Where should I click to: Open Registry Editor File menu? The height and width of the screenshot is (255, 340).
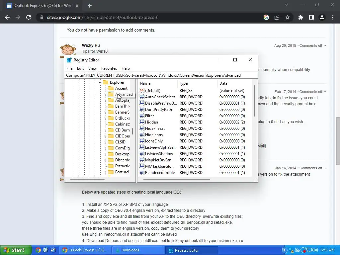(69, 68)
